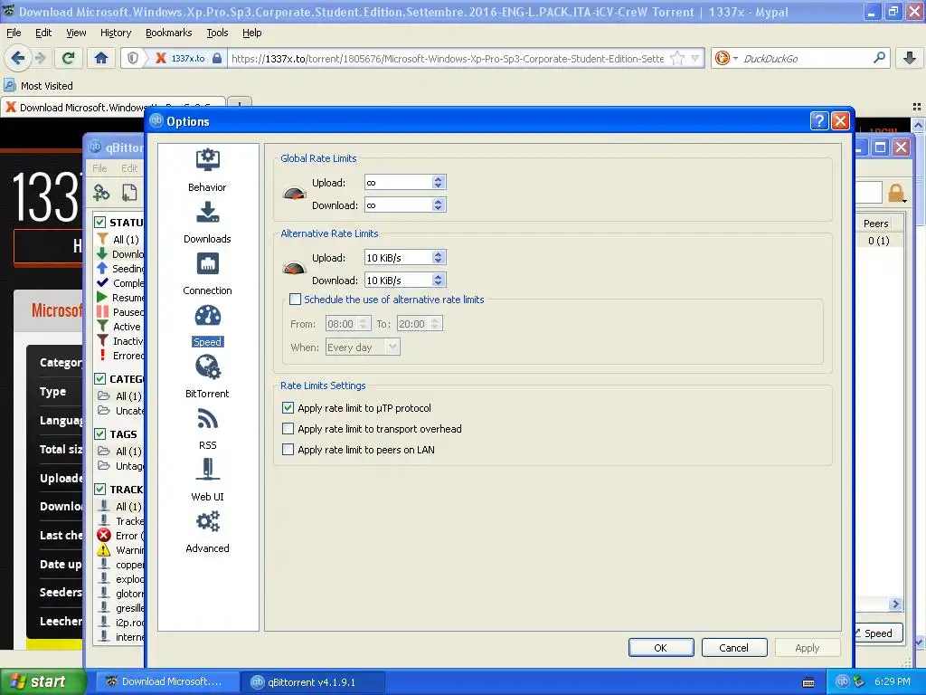Click the Global Upload limit field
Viewport: 926px width, 695px height.
(398, 182)
